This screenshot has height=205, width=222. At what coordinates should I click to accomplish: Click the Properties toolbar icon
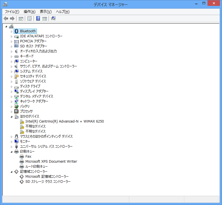point(29,18)
